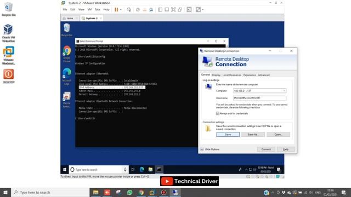Click the guest notification center icon

(x=279, y=170)
